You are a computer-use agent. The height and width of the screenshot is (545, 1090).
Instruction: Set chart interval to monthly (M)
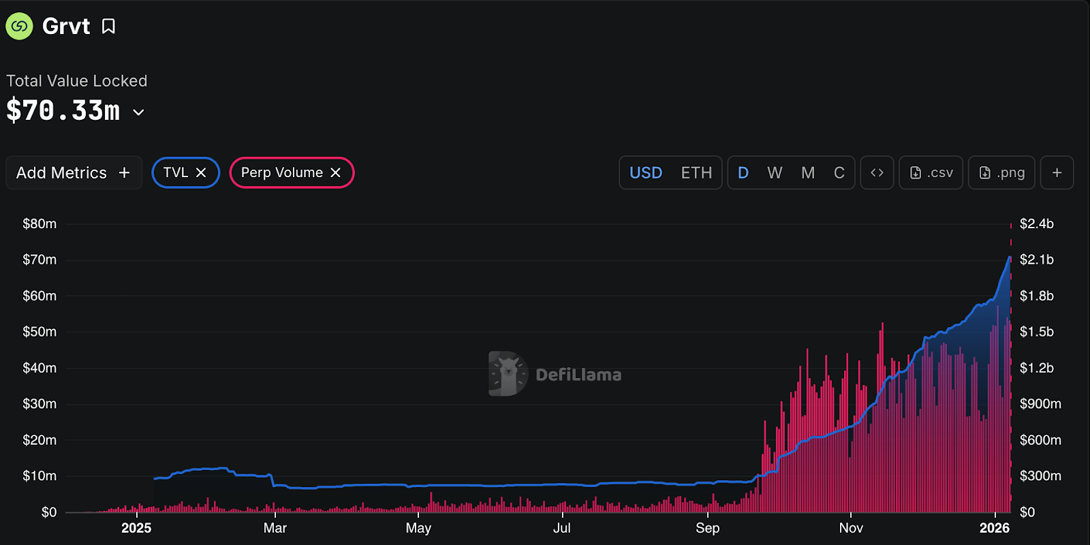808,173
